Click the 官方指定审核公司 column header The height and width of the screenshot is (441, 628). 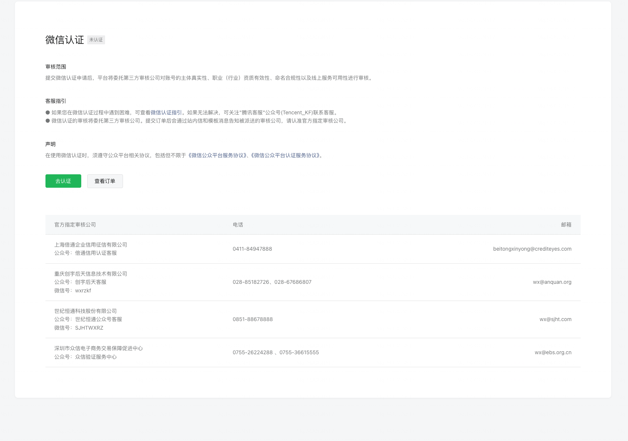[75, 225]
